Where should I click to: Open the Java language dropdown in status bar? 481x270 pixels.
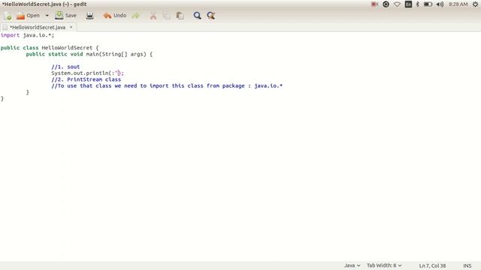[x=352, y=265]
